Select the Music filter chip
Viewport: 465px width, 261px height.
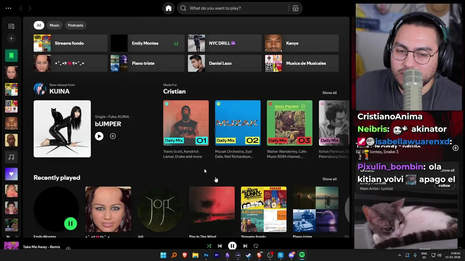pyautogui.click(x=54, y=25)
